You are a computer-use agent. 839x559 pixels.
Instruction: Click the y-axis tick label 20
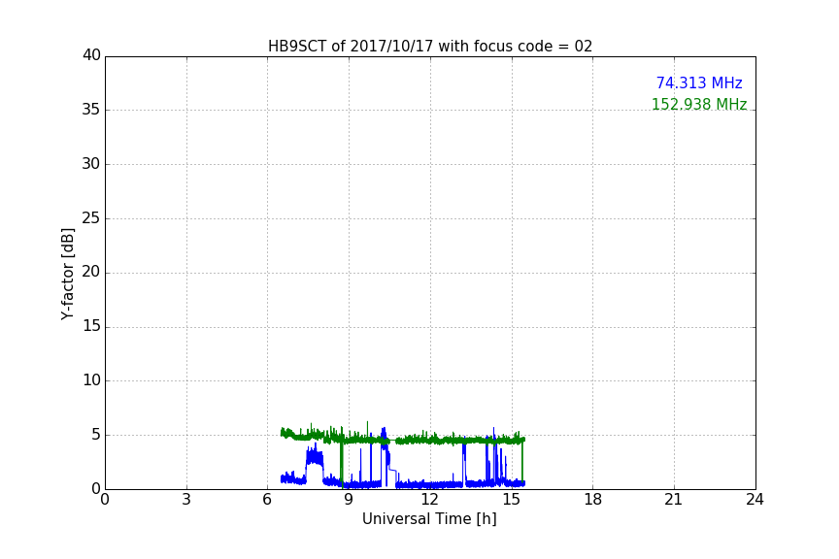click(91, 272)
